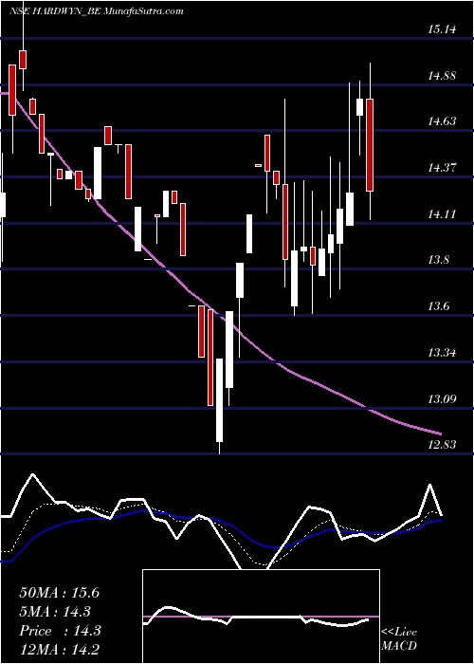Click the 14.88 price axis label

(442, 76)
